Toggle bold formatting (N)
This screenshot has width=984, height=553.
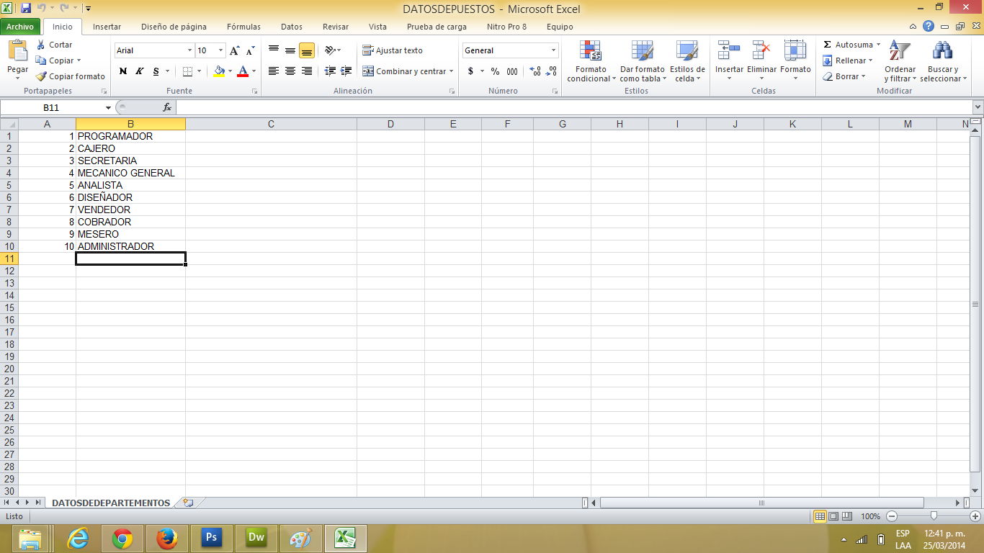123,71
